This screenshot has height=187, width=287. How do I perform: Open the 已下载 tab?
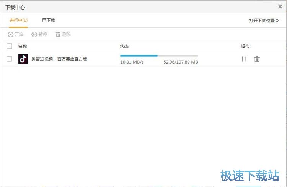(49, 20)
